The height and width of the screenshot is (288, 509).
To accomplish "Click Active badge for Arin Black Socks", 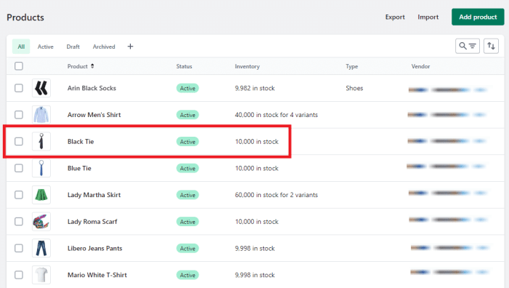I will point(188,88).
